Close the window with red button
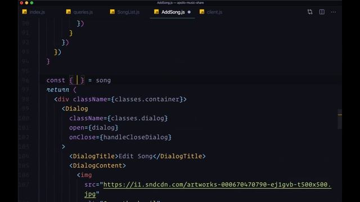The width and height of the screenshot is (360, 202). coord(21,3)
